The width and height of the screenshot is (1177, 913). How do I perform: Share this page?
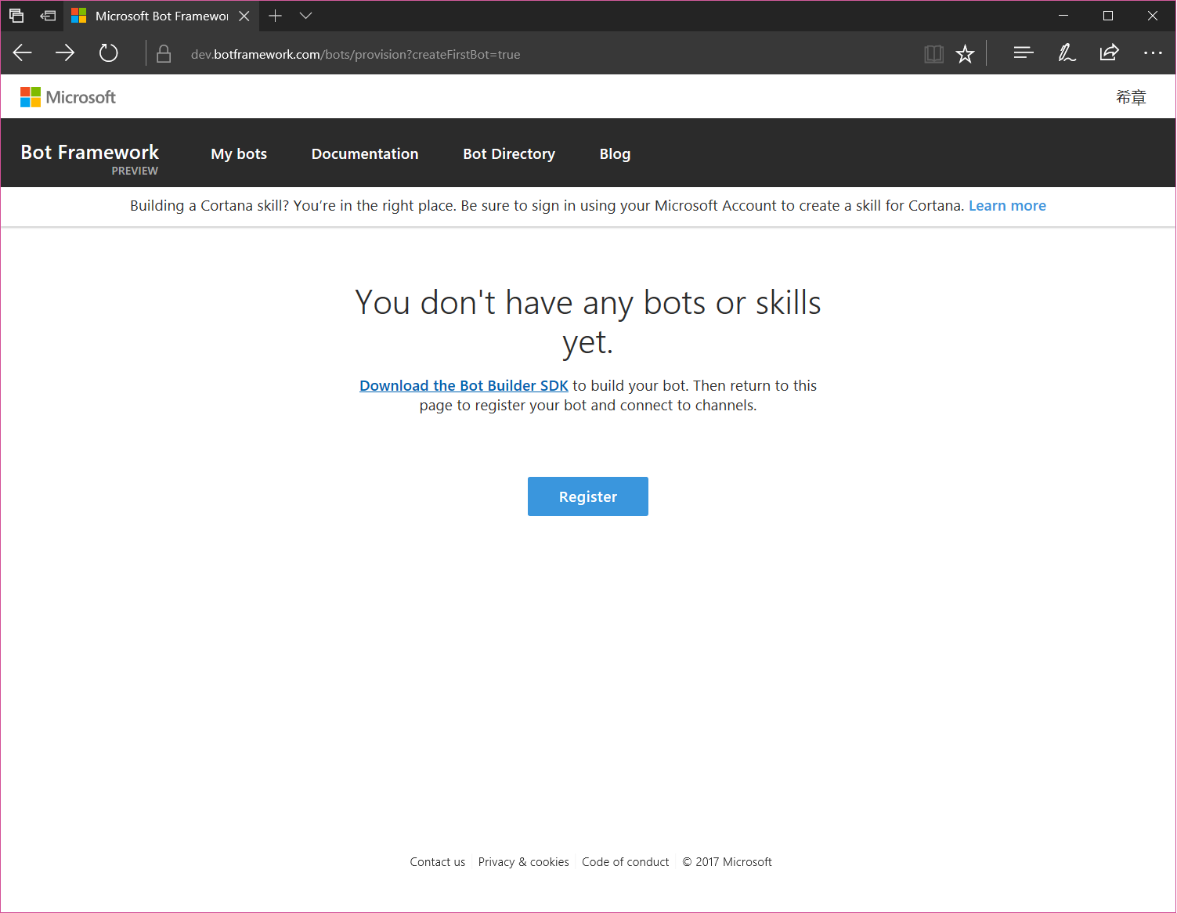pos(1110,52)
